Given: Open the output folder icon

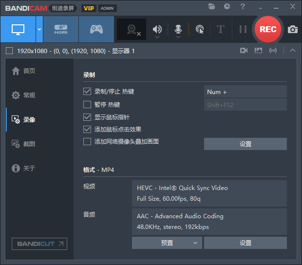Looking at the screenshot, I should click(211, 6).
